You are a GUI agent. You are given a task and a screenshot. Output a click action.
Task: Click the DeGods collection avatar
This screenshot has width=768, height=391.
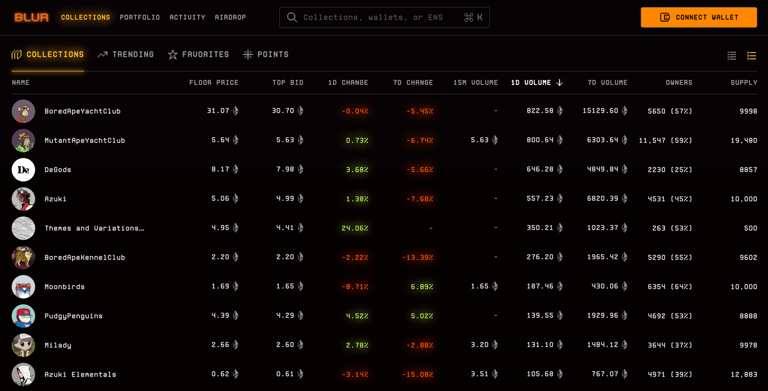tap(23, 170)
